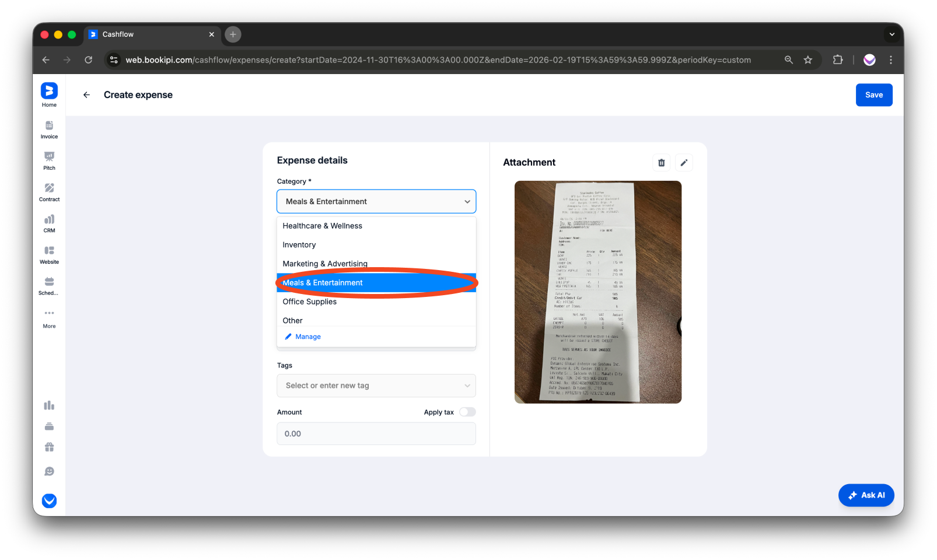The width and height of the screenshot is (937, 560).
Task: Click Manage categories link
Action: 303,337
